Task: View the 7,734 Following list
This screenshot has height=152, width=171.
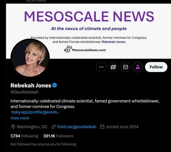Action: point(24,136)
